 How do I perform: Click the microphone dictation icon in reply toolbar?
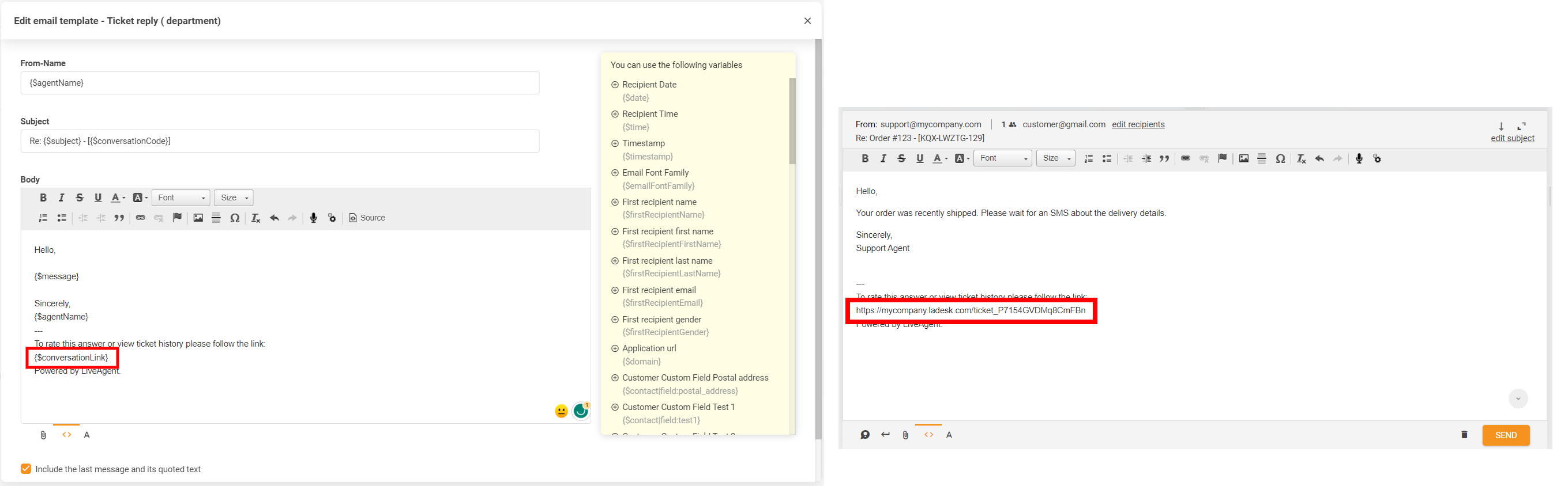(1359, 159)
